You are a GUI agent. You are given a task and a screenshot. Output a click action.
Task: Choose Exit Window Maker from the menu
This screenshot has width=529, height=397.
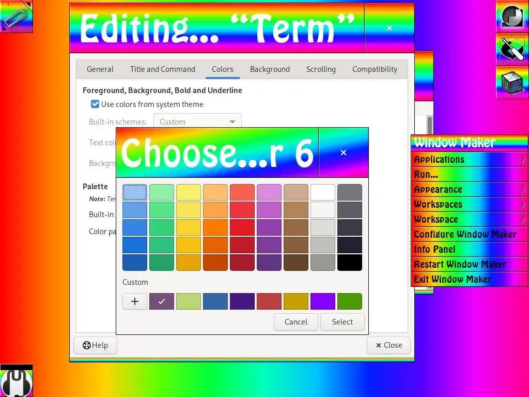pos(469,279)
